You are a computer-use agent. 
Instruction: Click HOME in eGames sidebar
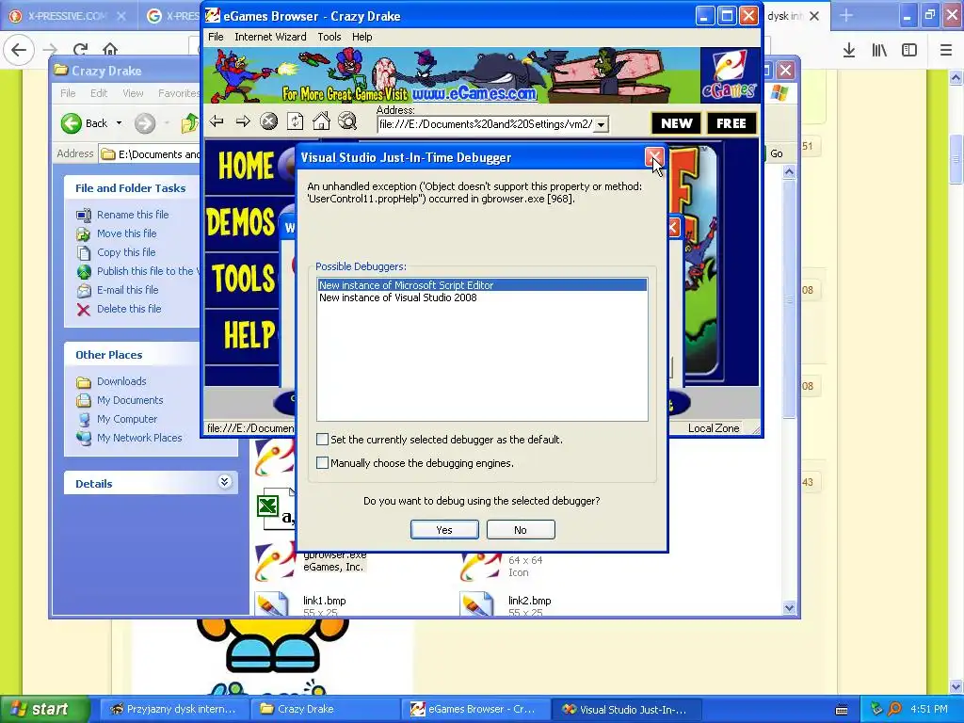click(x=246, y=167)
